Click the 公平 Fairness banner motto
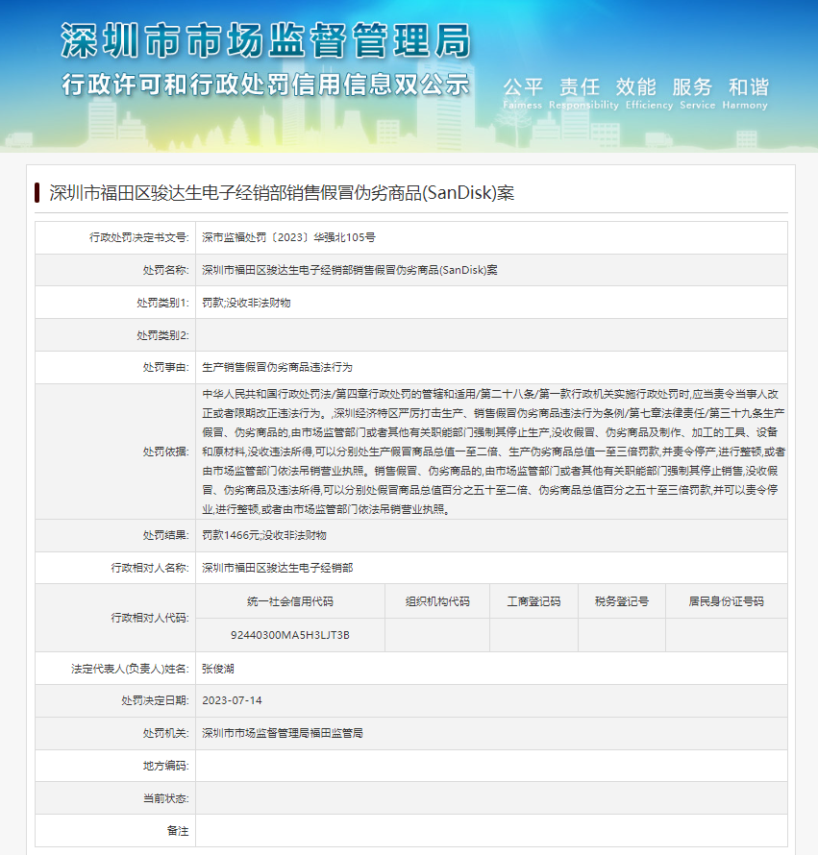818x855 pixels. (522, 92)
